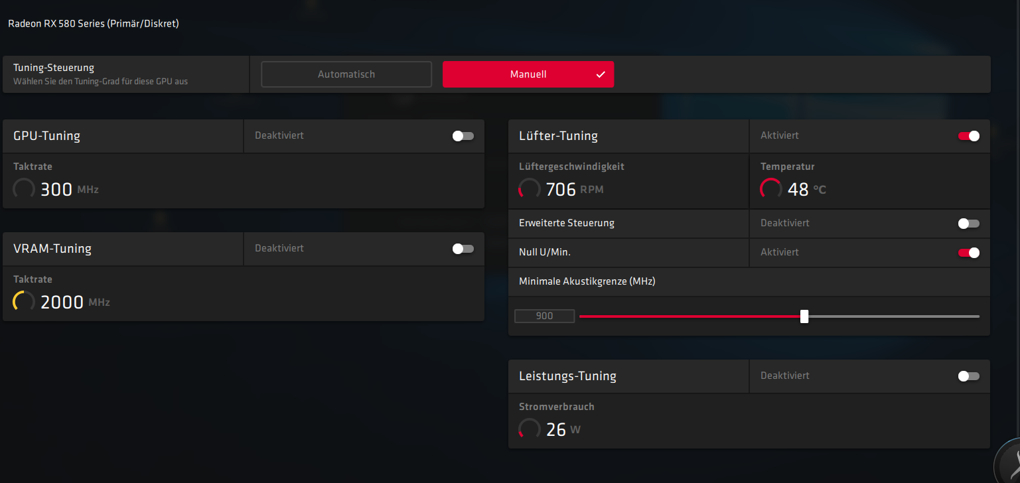Viewport: 1020px width, 483px height.
Task: Click the 48 °C temperature value
Action: coord(807,190)
